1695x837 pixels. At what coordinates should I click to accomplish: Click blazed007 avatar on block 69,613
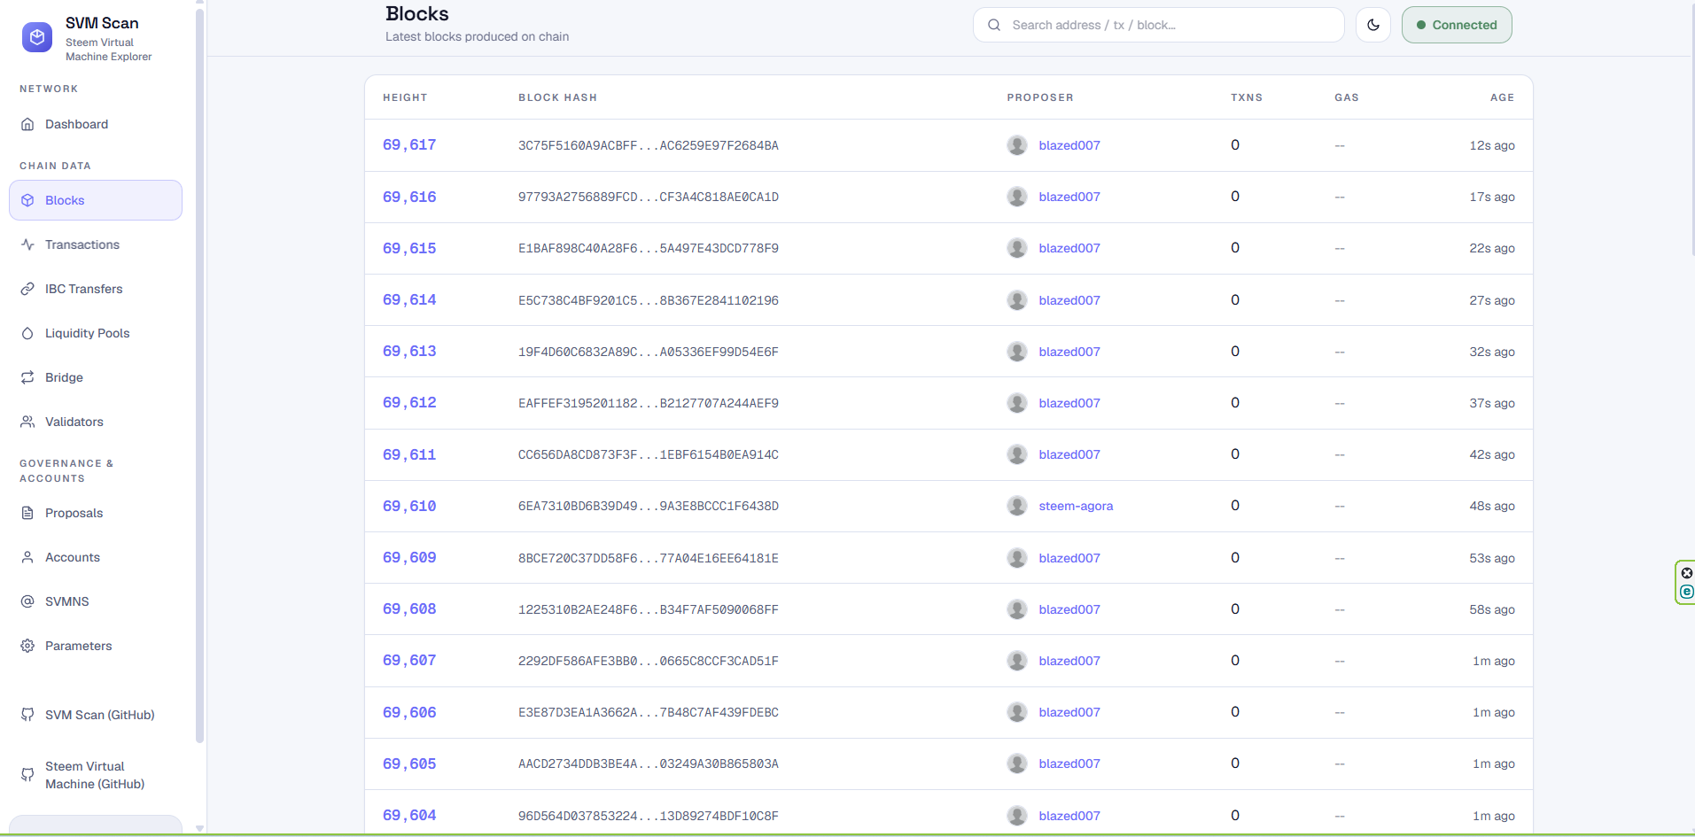[x=1017, y=352]
